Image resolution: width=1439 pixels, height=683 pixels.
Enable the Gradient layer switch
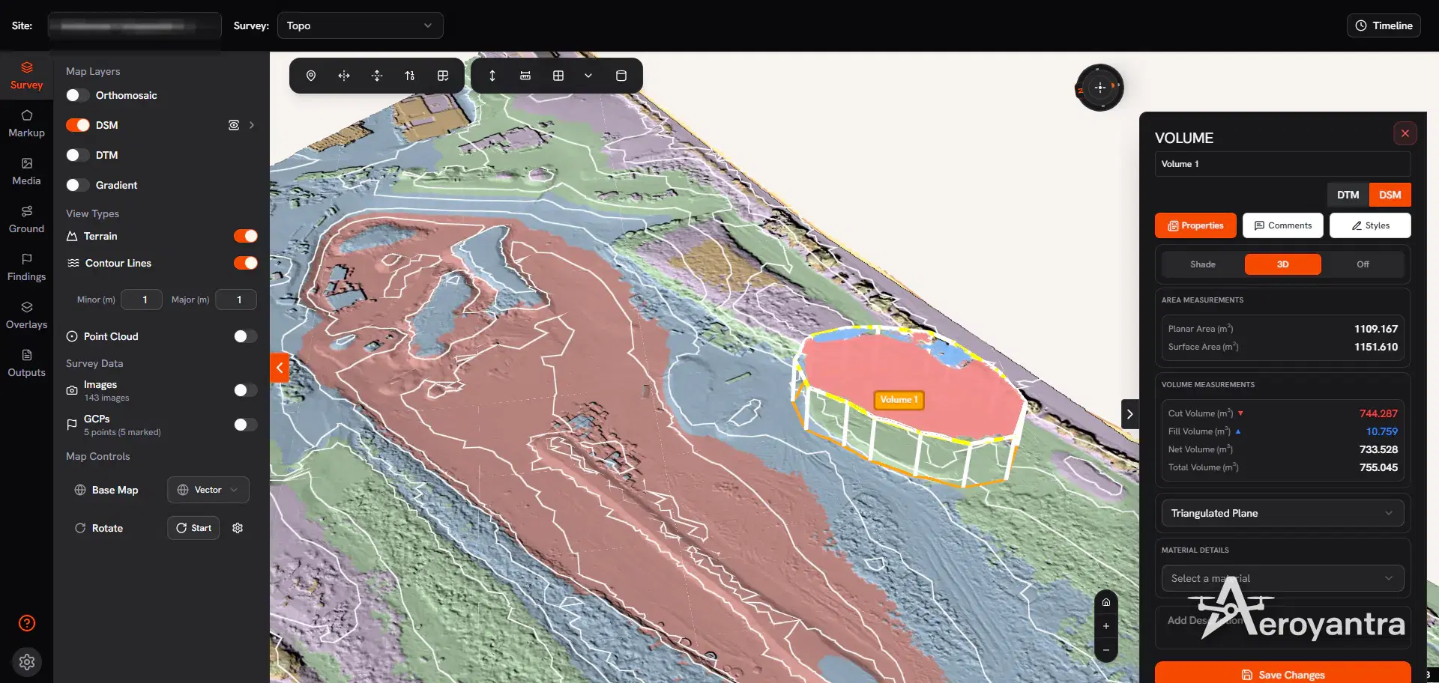click(78, 185)
